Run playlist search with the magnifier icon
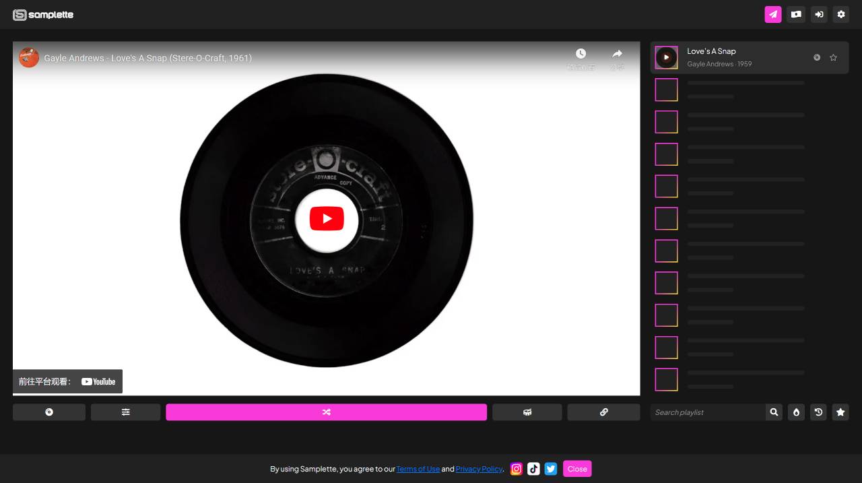Screen dimensions: 862x483 tap(774, 412)
